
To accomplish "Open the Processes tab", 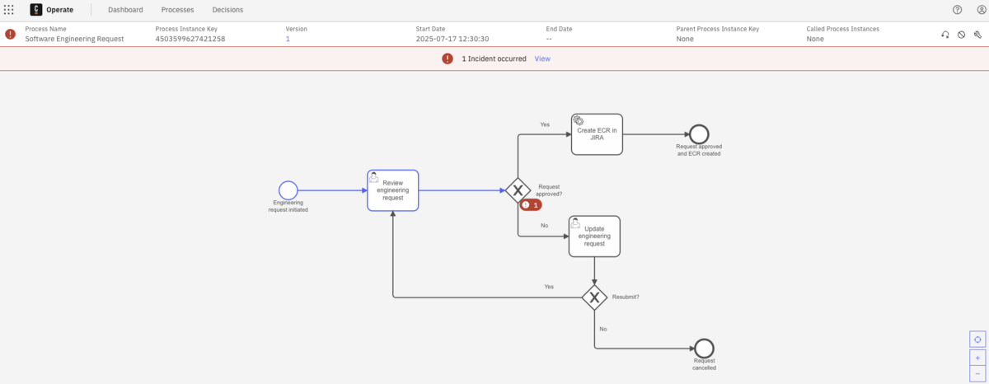I will click(x=177, y=10).
